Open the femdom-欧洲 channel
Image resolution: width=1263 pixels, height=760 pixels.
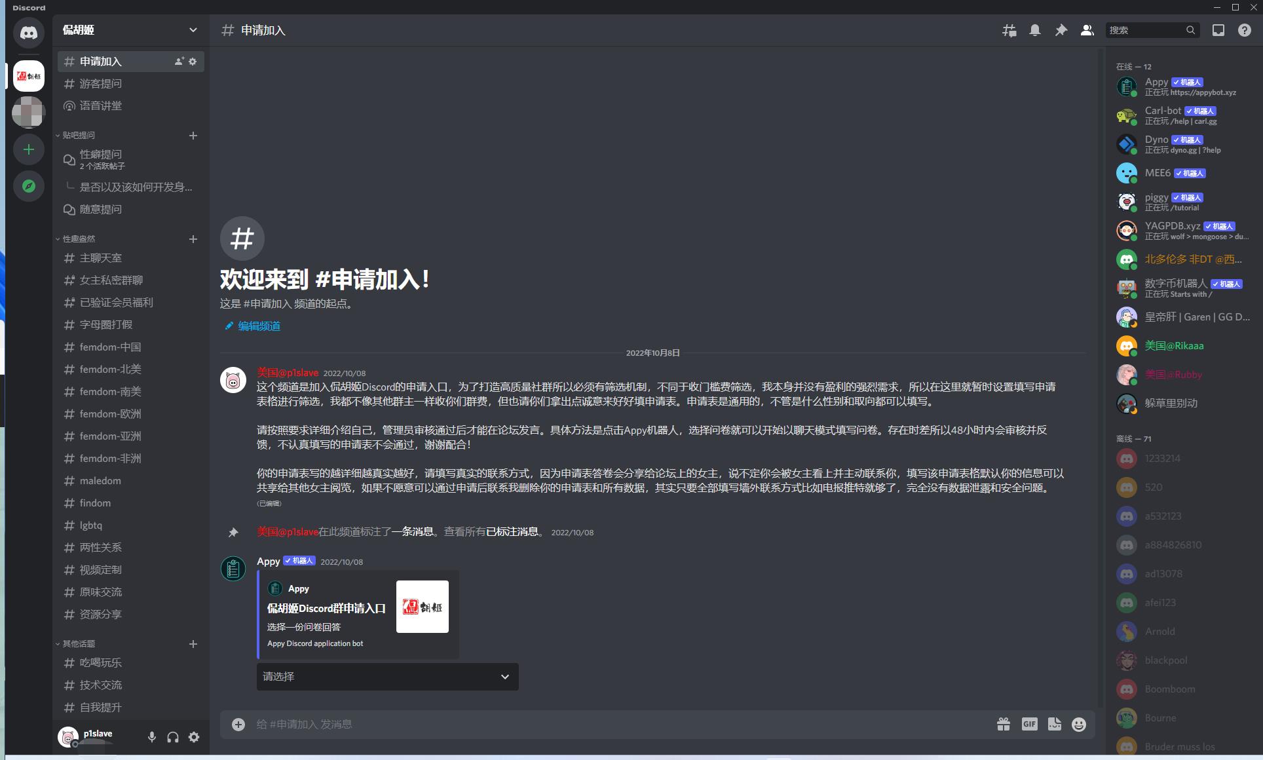(x=131, y=414)
